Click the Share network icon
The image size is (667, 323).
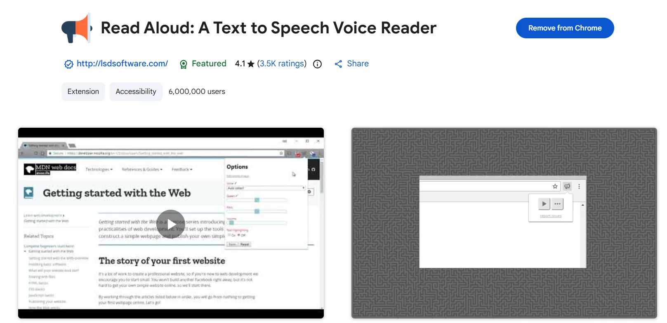tap(338, 64)
